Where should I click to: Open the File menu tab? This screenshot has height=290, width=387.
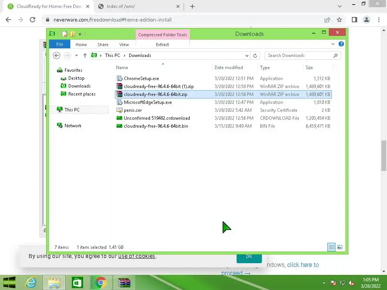60,45
